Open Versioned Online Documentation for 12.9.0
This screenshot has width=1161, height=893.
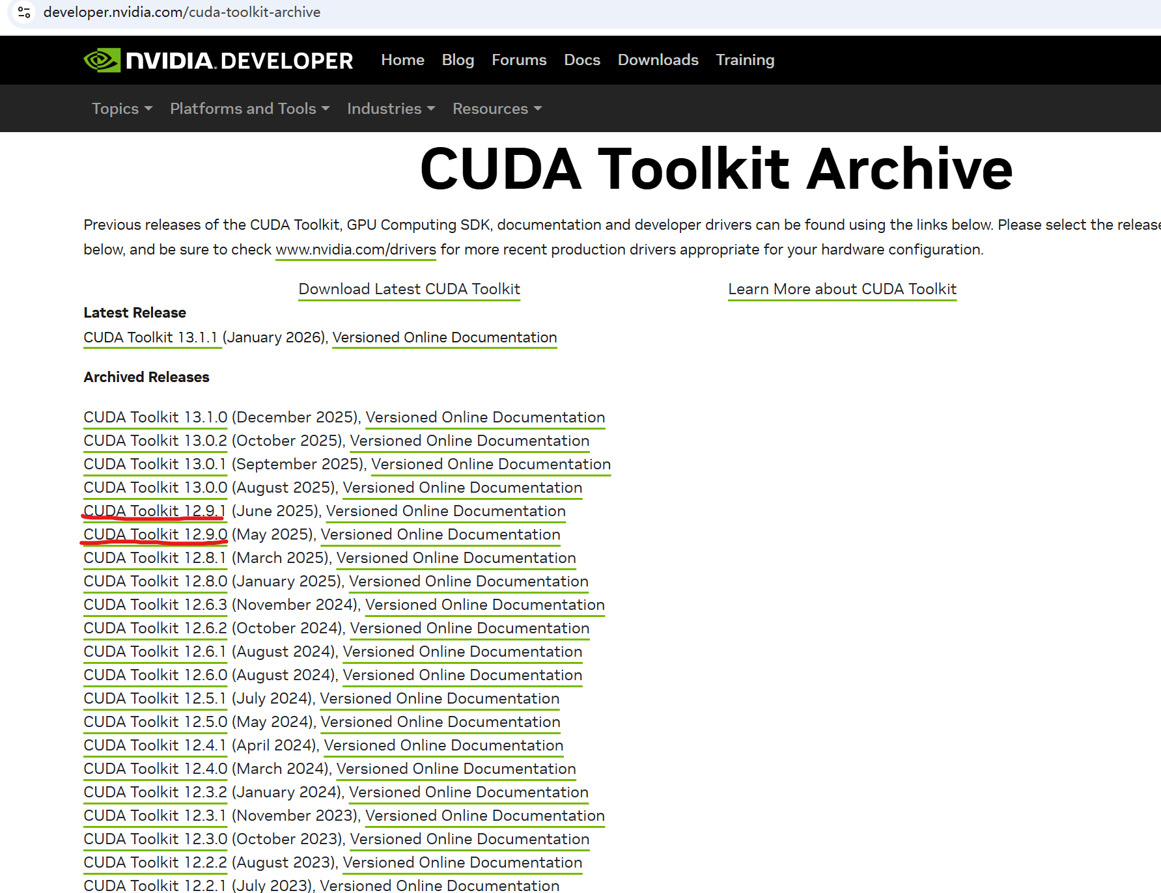click(440, 534)
